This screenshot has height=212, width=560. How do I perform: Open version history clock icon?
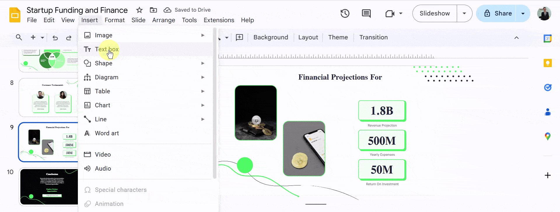pyautogui.click(x=345, y=13)
